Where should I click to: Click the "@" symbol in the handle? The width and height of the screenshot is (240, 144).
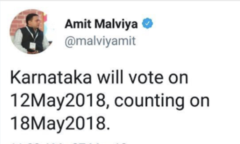pos(69,41)
